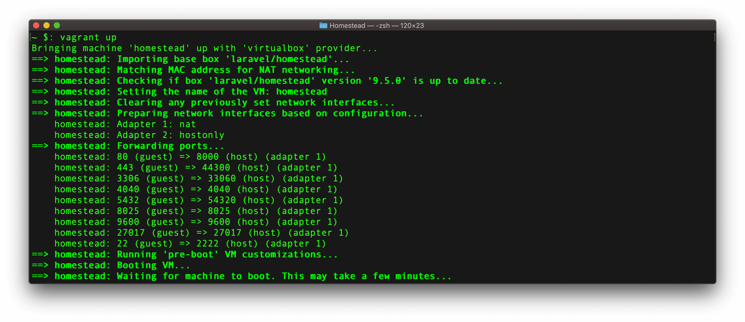Click the port line '443 (guest) => 44300 (host)'
The height and width of the screenshot is (322, 745).
[196, 167]
